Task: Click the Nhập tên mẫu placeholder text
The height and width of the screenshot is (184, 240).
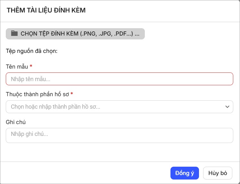Action: pos(30,79)
